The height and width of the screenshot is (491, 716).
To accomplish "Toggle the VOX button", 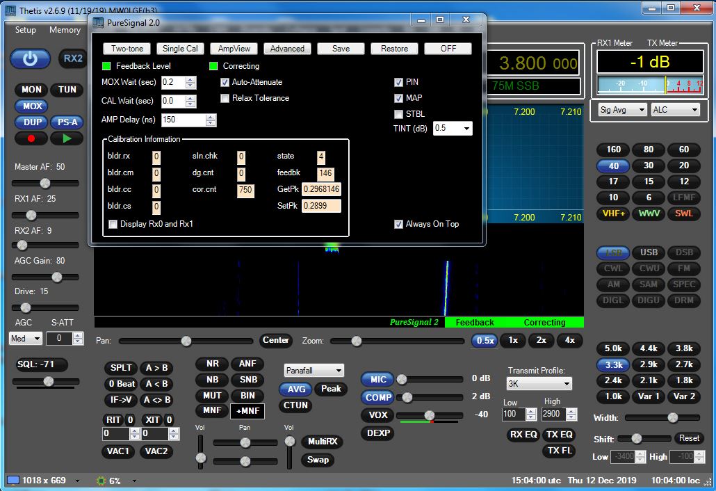I will [377, 415].
